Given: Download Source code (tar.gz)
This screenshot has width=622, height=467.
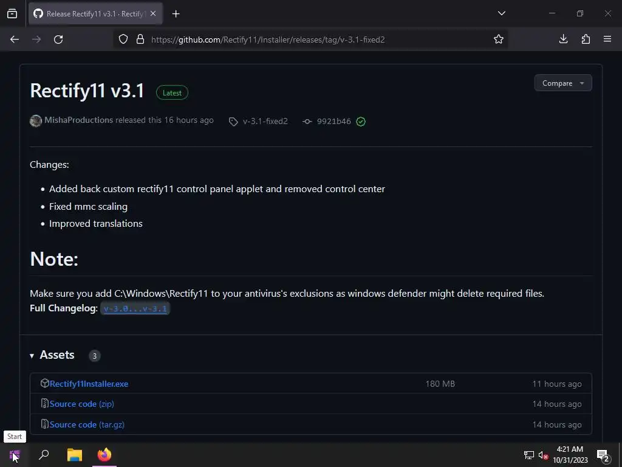Looking at the screenshot, I should (x=87, y=424).
